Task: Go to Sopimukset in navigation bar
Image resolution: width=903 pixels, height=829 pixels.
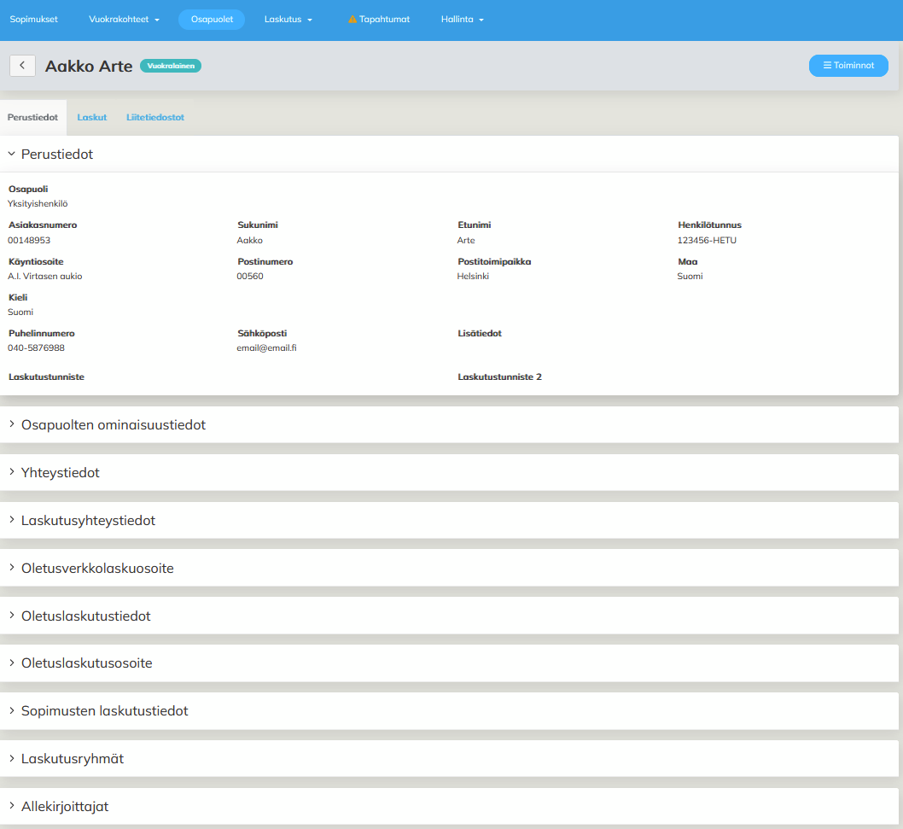Action: point(33,20)
